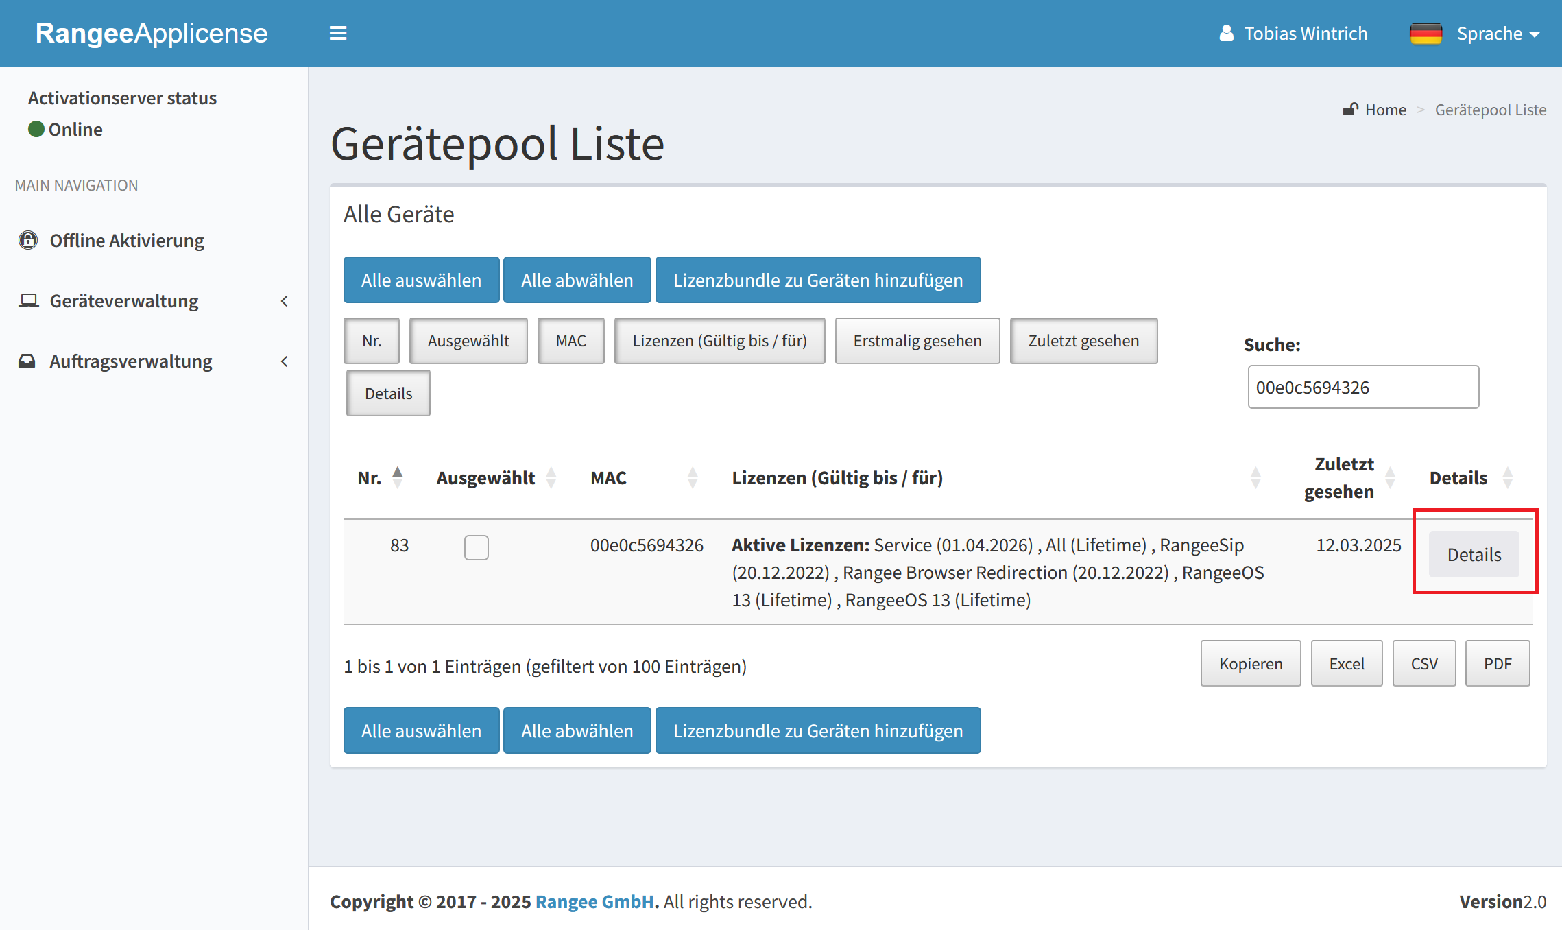
Task: Toggle the hamburger sidebar menu icon
Action: pos(338,33)
